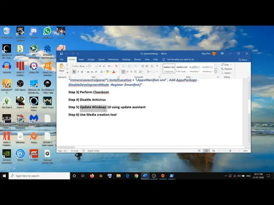Click the Save icon in Word's title bar

61,53
